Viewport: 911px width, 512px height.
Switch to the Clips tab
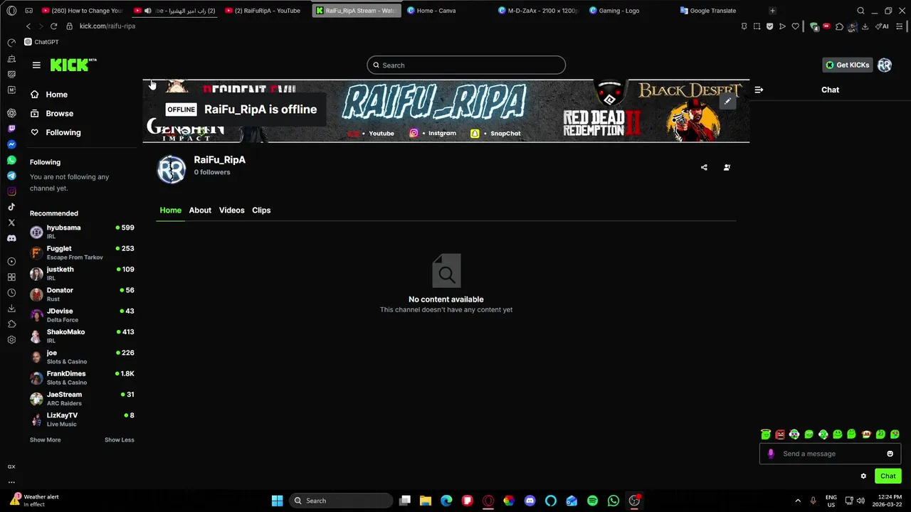coord(261,210)
